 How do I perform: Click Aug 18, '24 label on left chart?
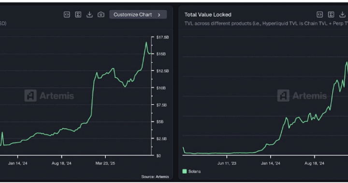coord(61,163)
